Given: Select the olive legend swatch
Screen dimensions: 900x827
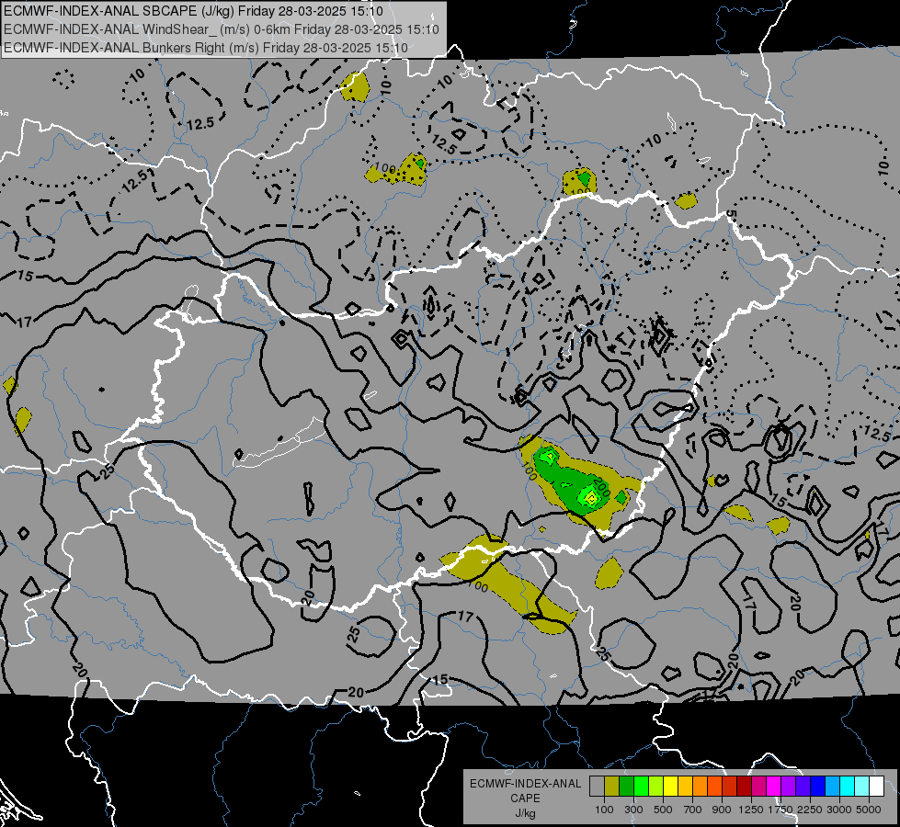Looking at the screenshot, I should click(612, 787).
